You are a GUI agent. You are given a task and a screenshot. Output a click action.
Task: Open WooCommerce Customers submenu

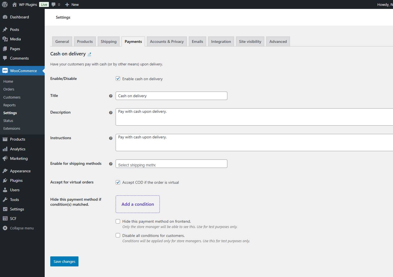click(12, 97)
